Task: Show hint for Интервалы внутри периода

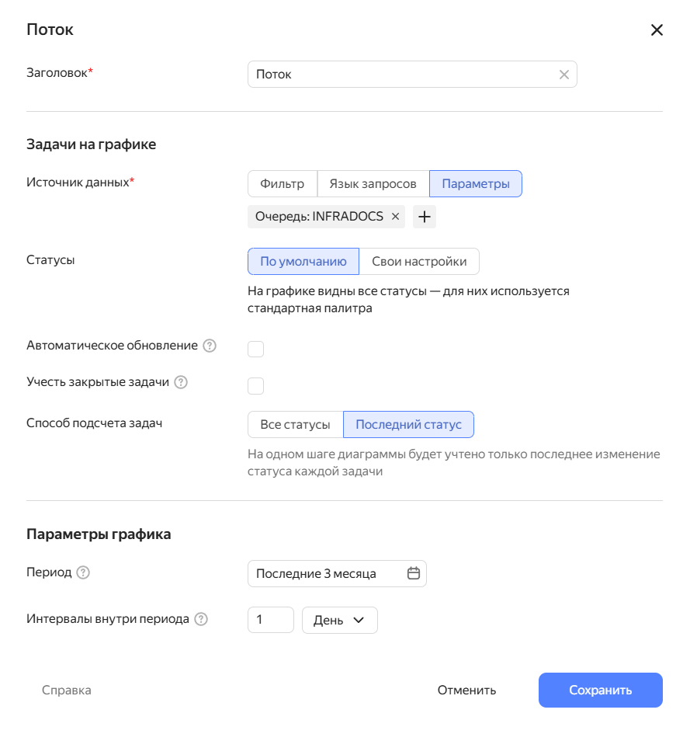Action: [201, 619]
